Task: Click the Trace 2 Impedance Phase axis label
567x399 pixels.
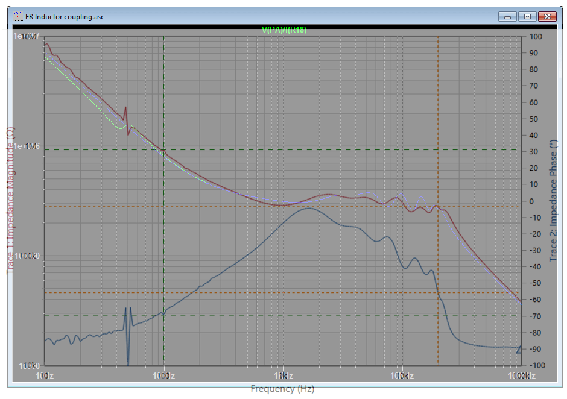Action: pyautogui.click(x=553, y=201)
